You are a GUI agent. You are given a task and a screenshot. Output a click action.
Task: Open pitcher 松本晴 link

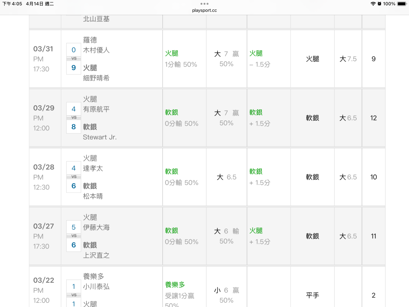click(x=93, y=196)
